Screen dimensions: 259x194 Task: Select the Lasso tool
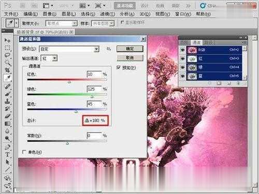point(7,55)
